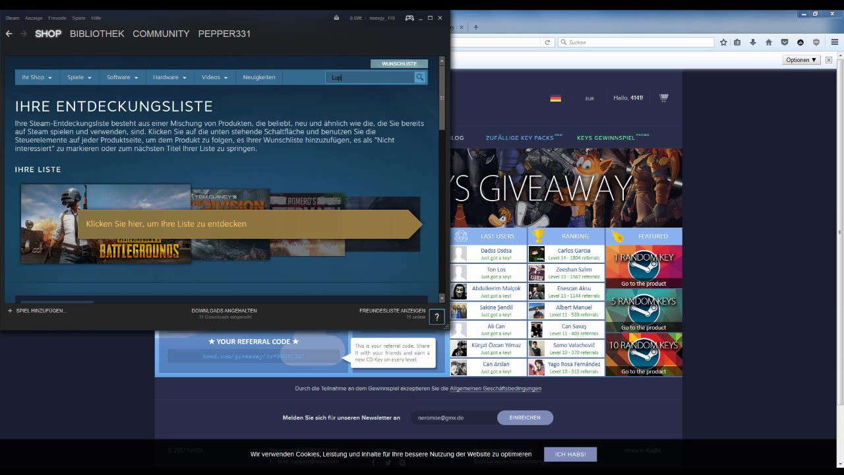Screen dimensions: 844x475
Task: Expand the Software dropdown
Action: 123,77
